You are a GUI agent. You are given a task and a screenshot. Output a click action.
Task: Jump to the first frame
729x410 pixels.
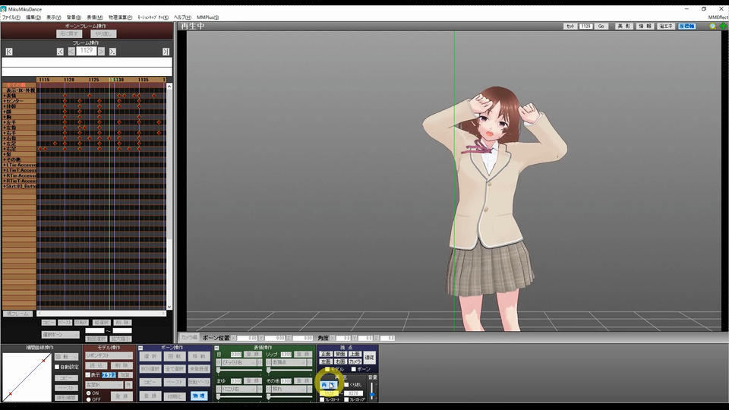(9, 52)
